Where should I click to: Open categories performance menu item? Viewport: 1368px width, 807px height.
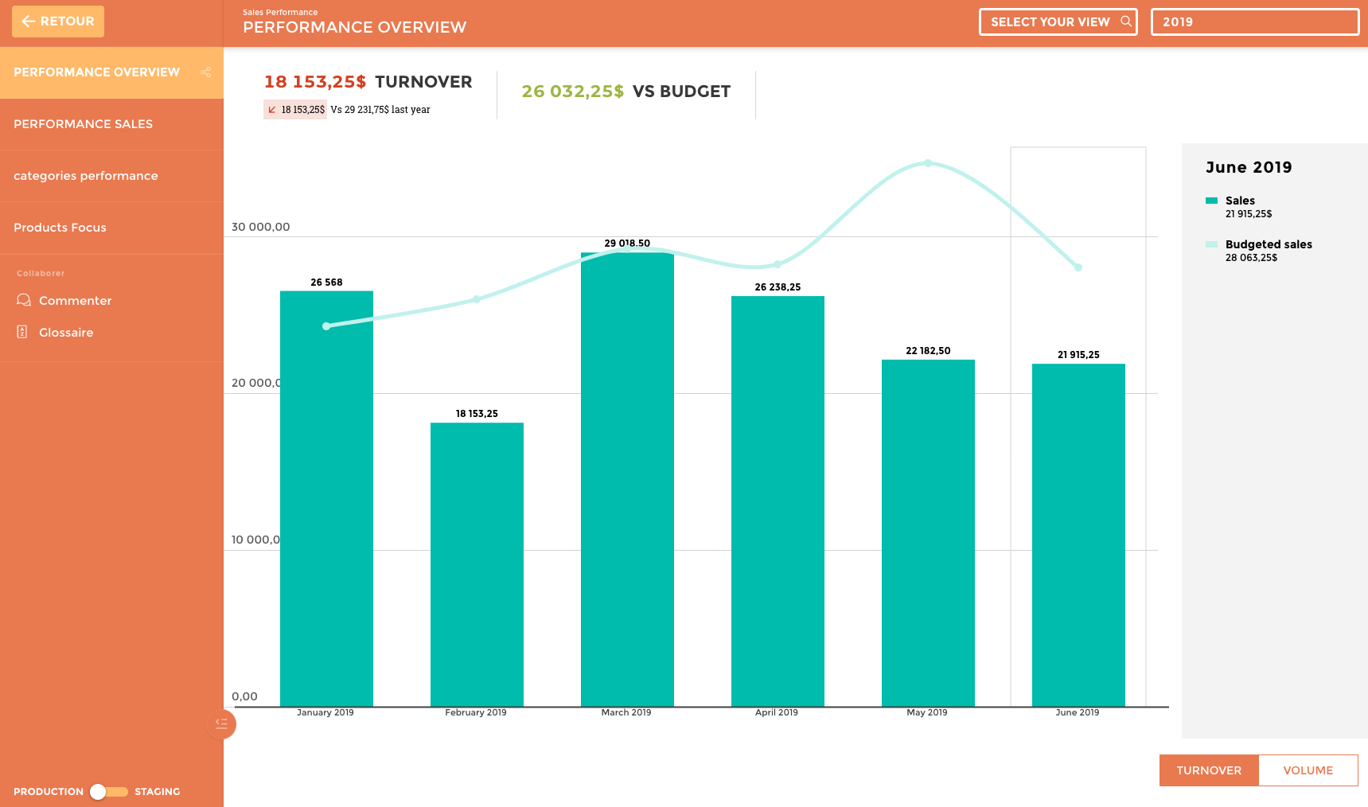(86, 176)
